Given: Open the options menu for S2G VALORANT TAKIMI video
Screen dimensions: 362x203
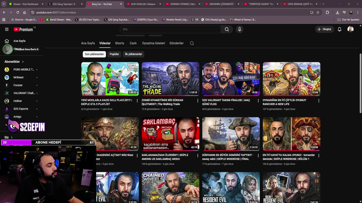Looking at the screenshot, I should coord(258,101).
